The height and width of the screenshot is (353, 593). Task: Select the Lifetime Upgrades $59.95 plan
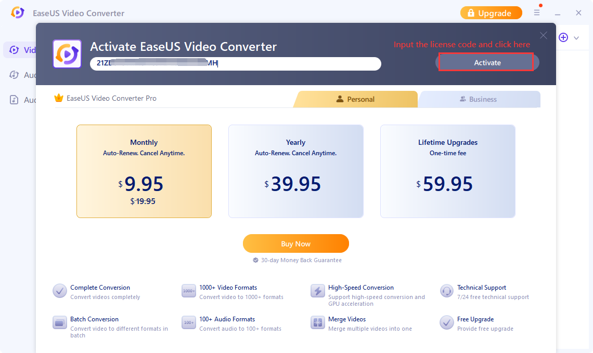tap(448, 171)
